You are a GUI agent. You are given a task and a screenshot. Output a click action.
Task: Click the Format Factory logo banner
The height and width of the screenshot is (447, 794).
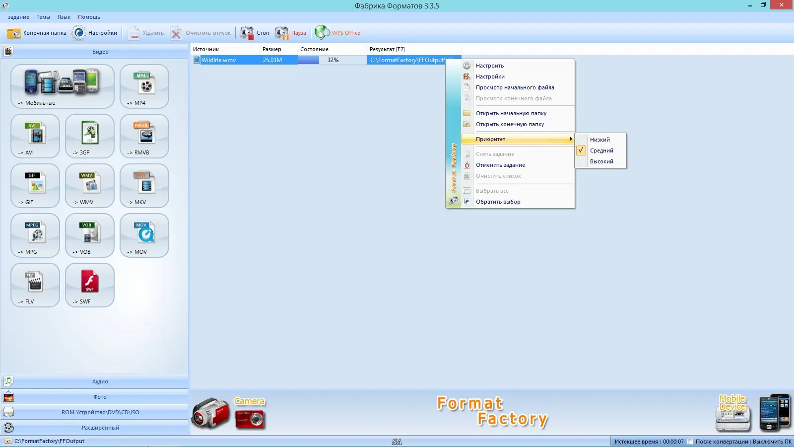[x=492, y=412]
